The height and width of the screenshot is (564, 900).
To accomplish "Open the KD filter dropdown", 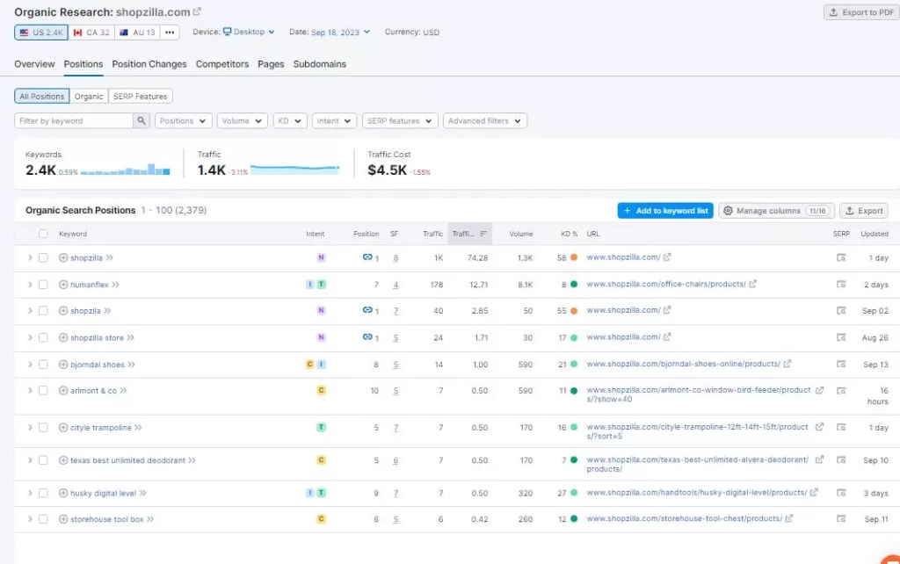I will click(290, 120).
